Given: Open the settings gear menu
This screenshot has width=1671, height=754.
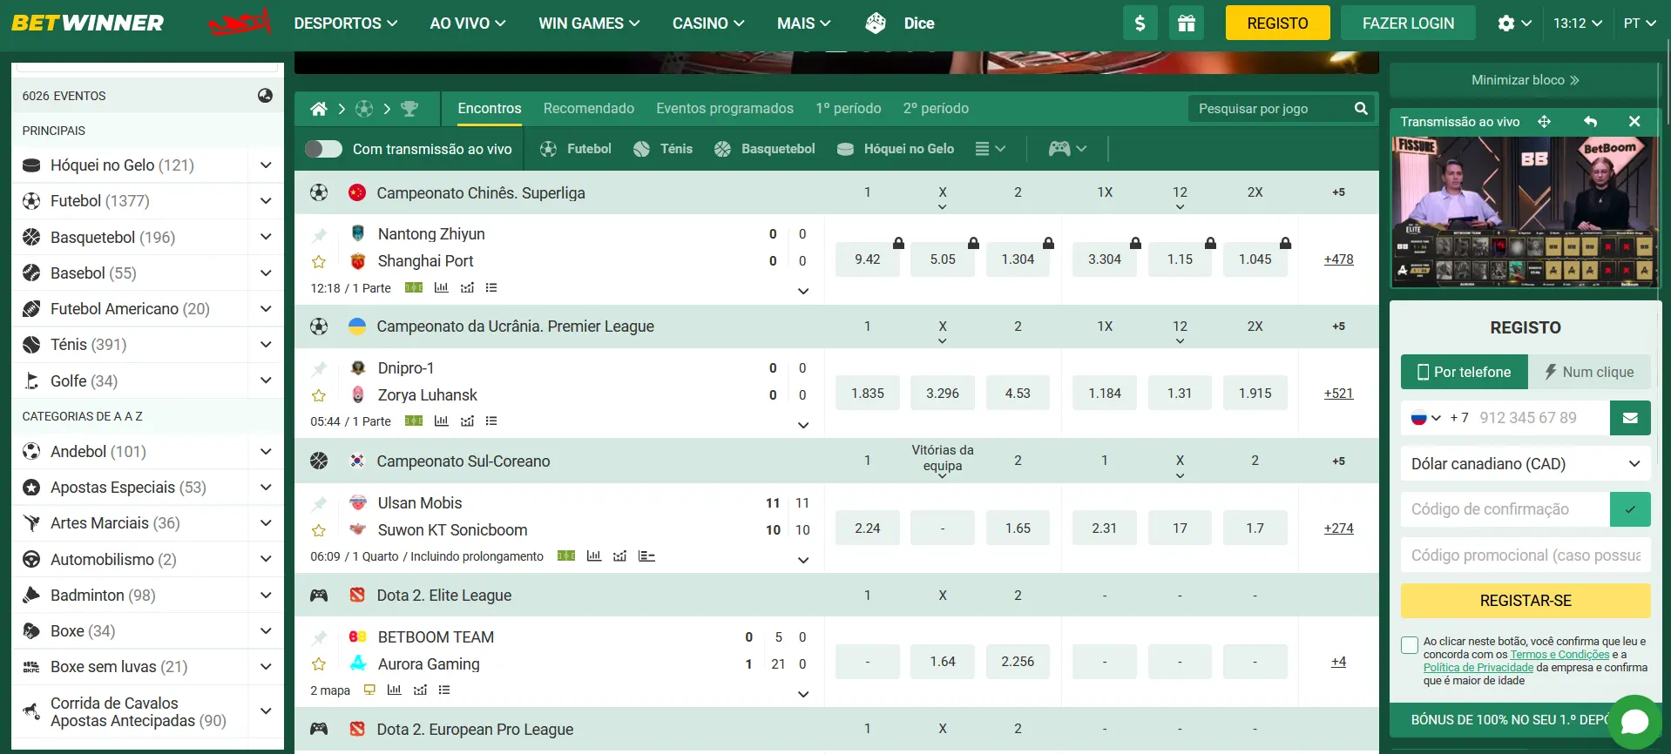Looking at the screenshot, I should 1514,24.
